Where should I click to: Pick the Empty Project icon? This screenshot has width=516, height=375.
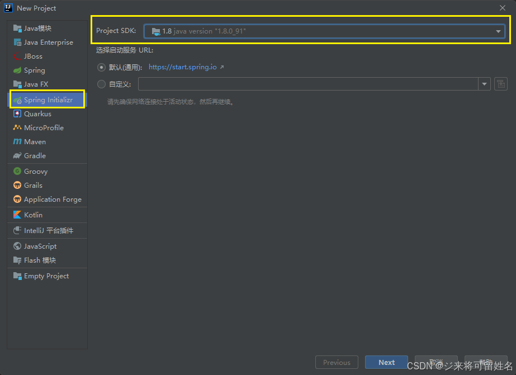tap(17, 276)
